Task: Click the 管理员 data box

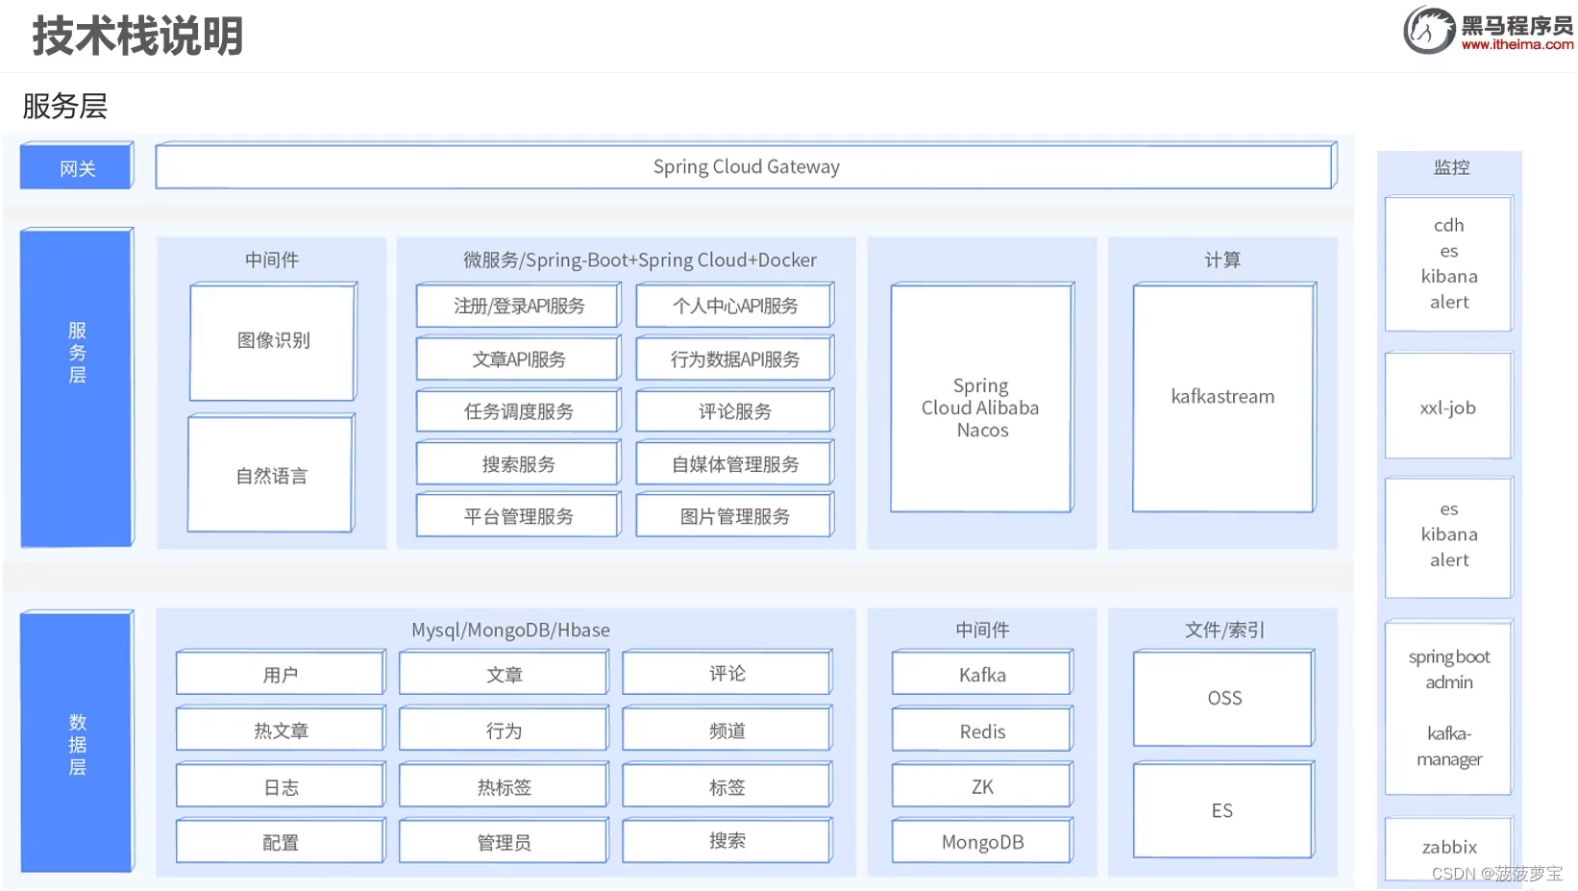Action: pyautogui.click(x=504, y=841)
